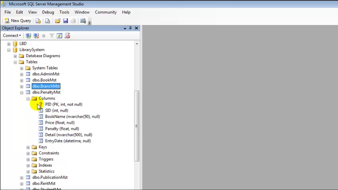Expand dbo.BookMst table node
Image resolution: width=338 pixels, height=190 pixels.
[22, 80]
